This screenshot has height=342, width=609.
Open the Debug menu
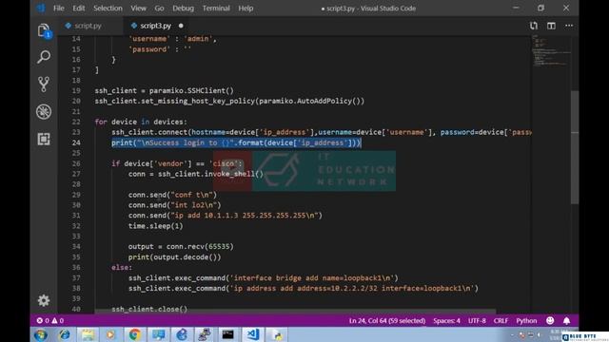point(183,9)
